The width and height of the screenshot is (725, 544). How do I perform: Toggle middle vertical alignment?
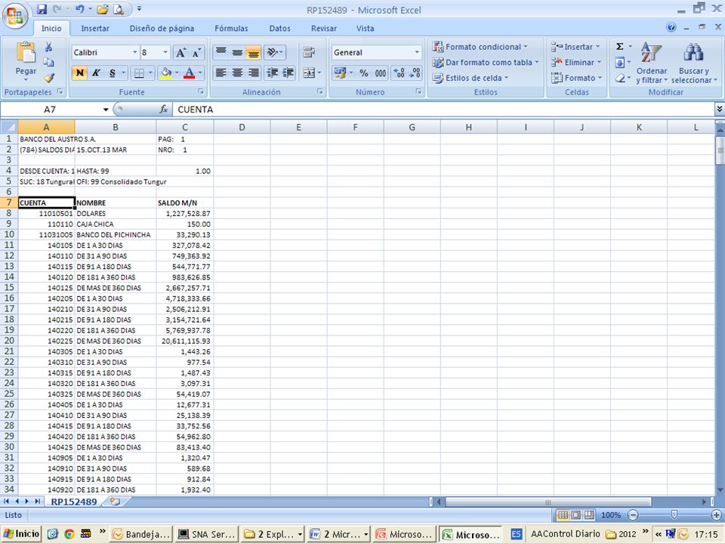point(237,52)
